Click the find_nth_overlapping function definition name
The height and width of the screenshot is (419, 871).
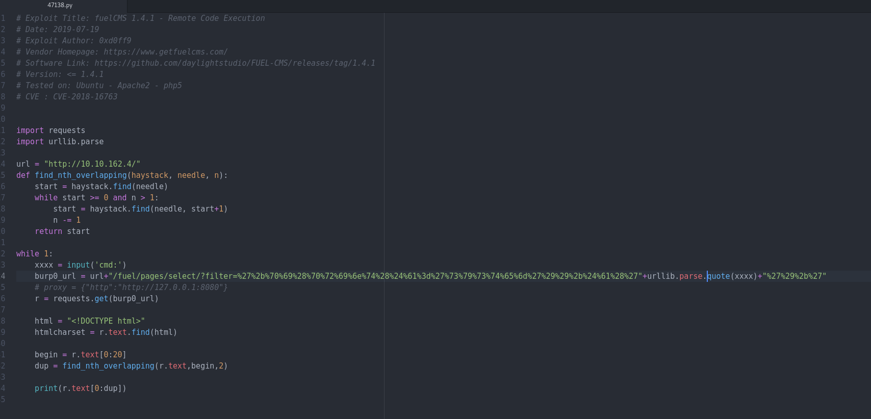[81, 175]
